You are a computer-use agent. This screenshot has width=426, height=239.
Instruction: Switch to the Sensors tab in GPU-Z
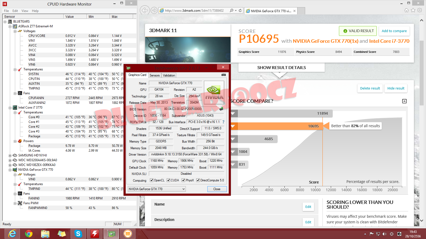tap(154, 75)
